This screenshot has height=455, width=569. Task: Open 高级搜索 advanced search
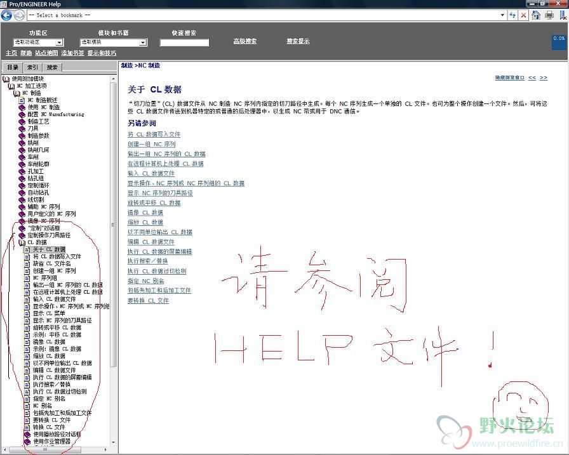[x=245, y=41]
